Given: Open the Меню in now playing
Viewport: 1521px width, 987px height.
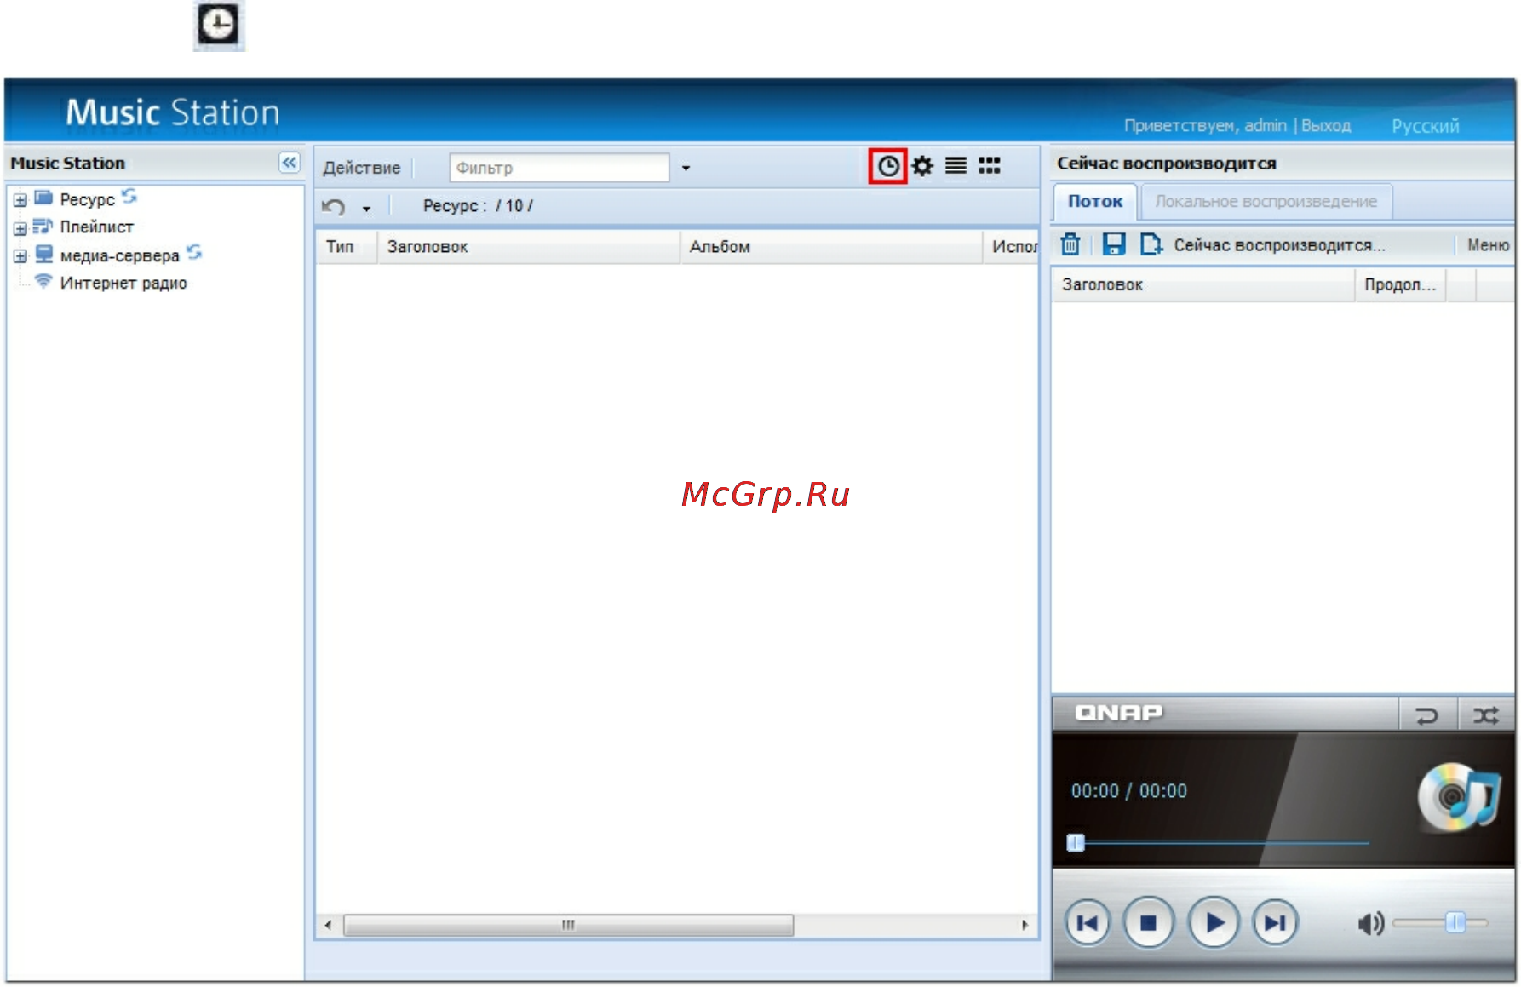Looking at the screenshot, I should [x=1488, y=245].
